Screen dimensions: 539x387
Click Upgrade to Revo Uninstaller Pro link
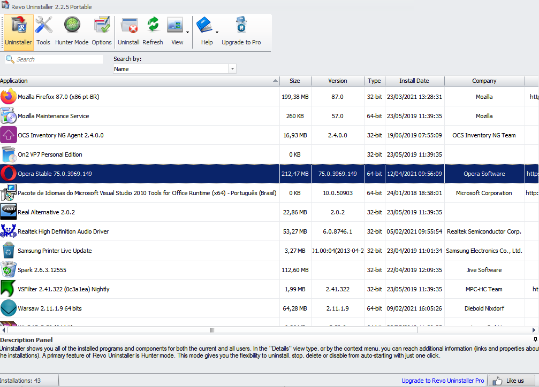(443, 381)
